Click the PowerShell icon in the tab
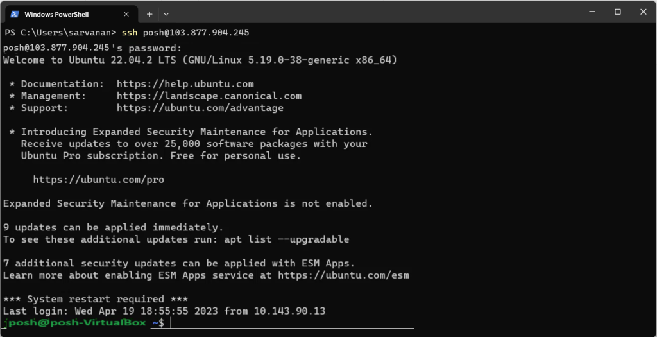The width and height of the screenshot is (657, 337). [14, 13]
